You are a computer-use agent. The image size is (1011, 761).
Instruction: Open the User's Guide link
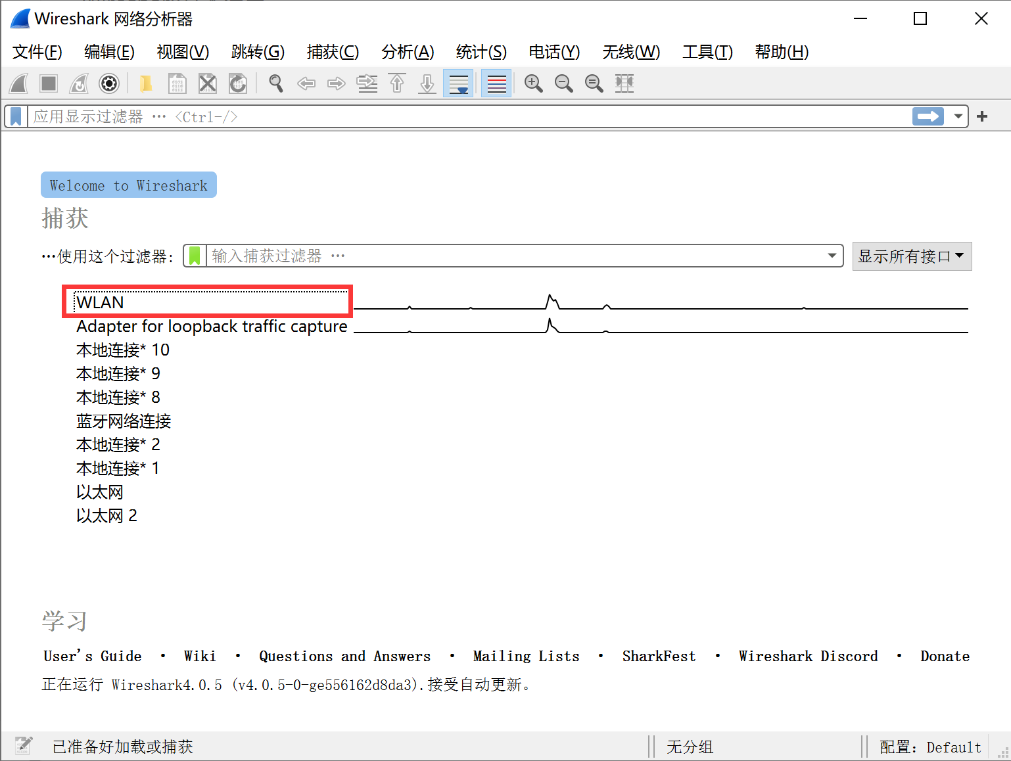(x=93, y=656)
